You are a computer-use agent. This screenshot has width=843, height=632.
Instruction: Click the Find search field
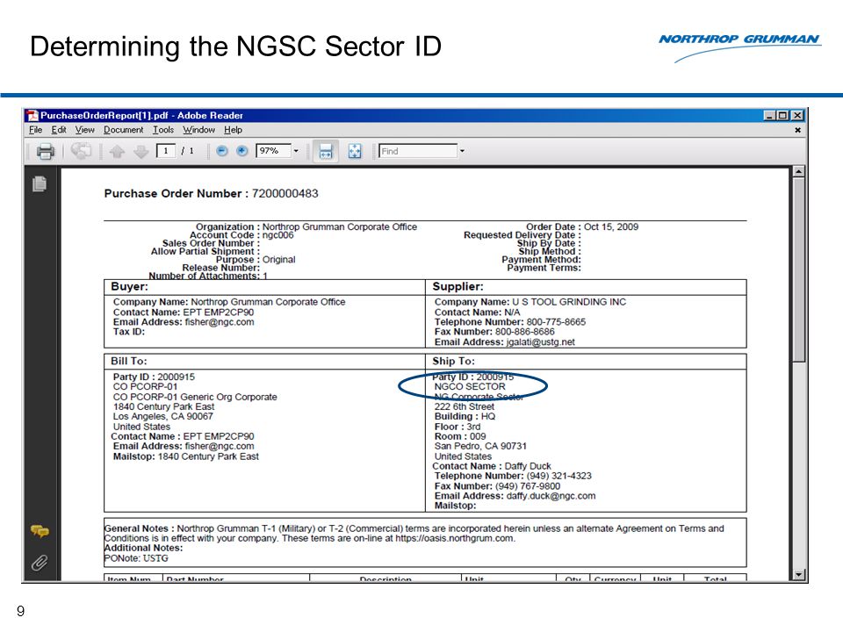tap(418, 151)
